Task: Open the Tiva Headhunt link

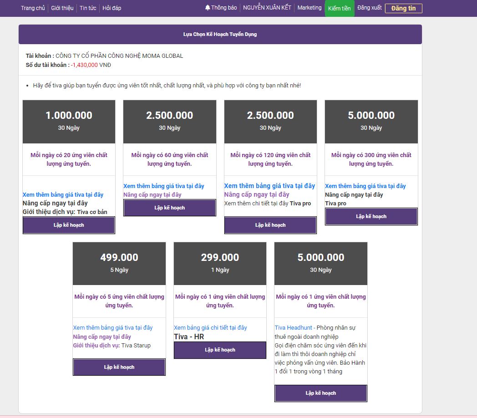Action: [x=293, y=328]
